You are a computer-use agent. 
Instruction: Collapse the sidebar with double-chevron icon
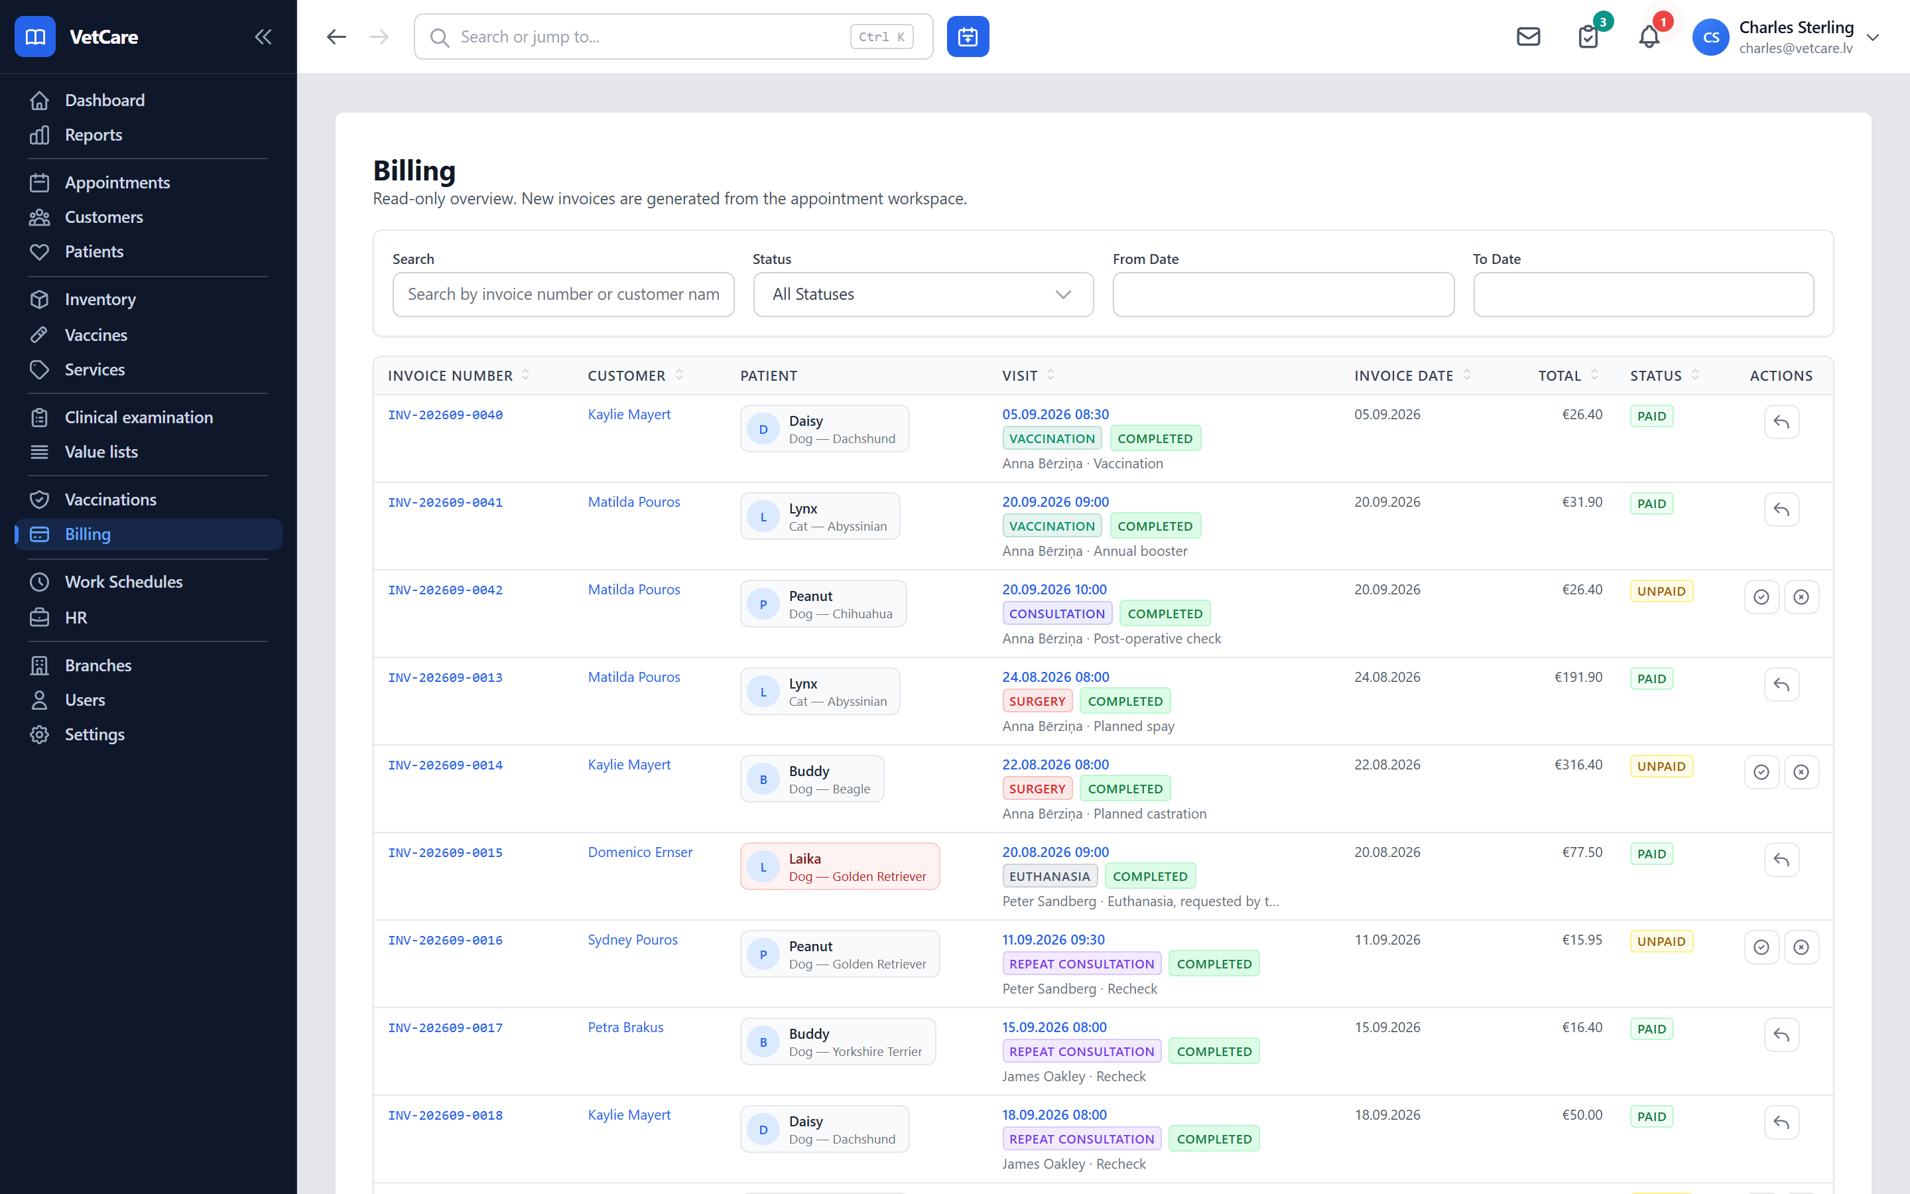[263, 36]
